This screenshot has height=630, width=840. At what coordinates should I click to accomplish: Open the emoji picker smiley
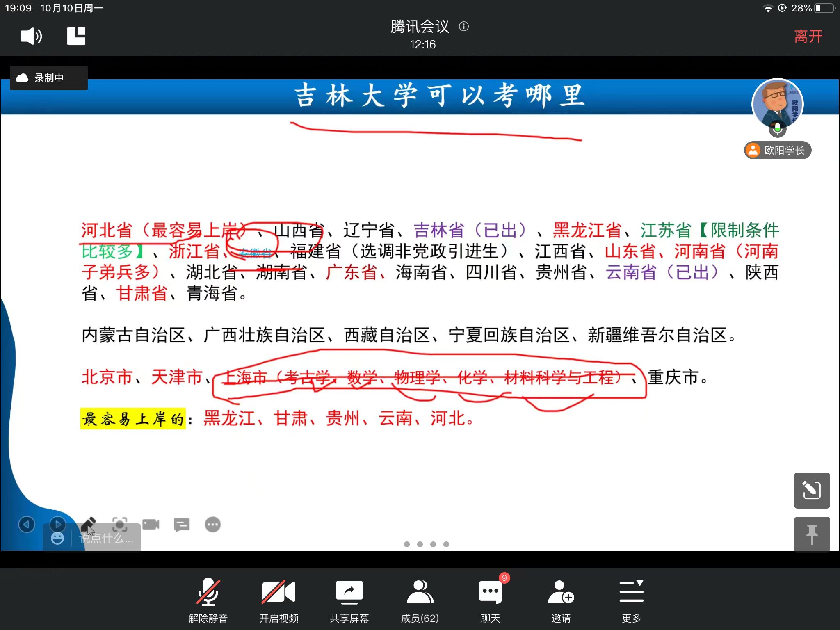pos(57,538)
